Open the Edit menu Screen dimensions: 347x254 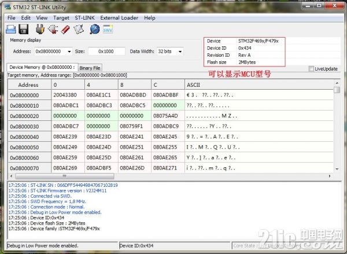25,18
